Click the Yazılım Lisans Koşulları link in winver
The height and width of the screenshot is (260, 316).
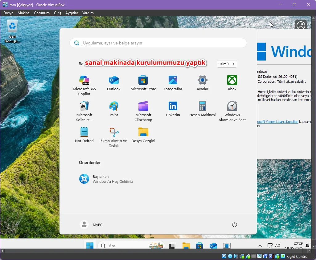tap(277, 122)
